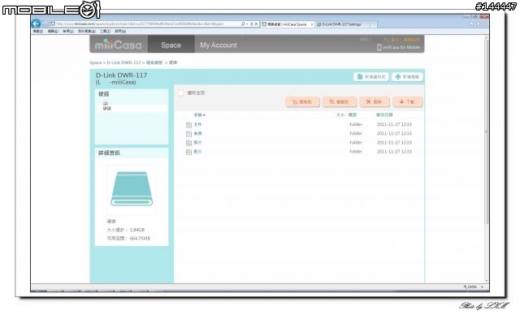Open the last menu in the browser menu bar

pyautogui.click(x=120, y=31)
